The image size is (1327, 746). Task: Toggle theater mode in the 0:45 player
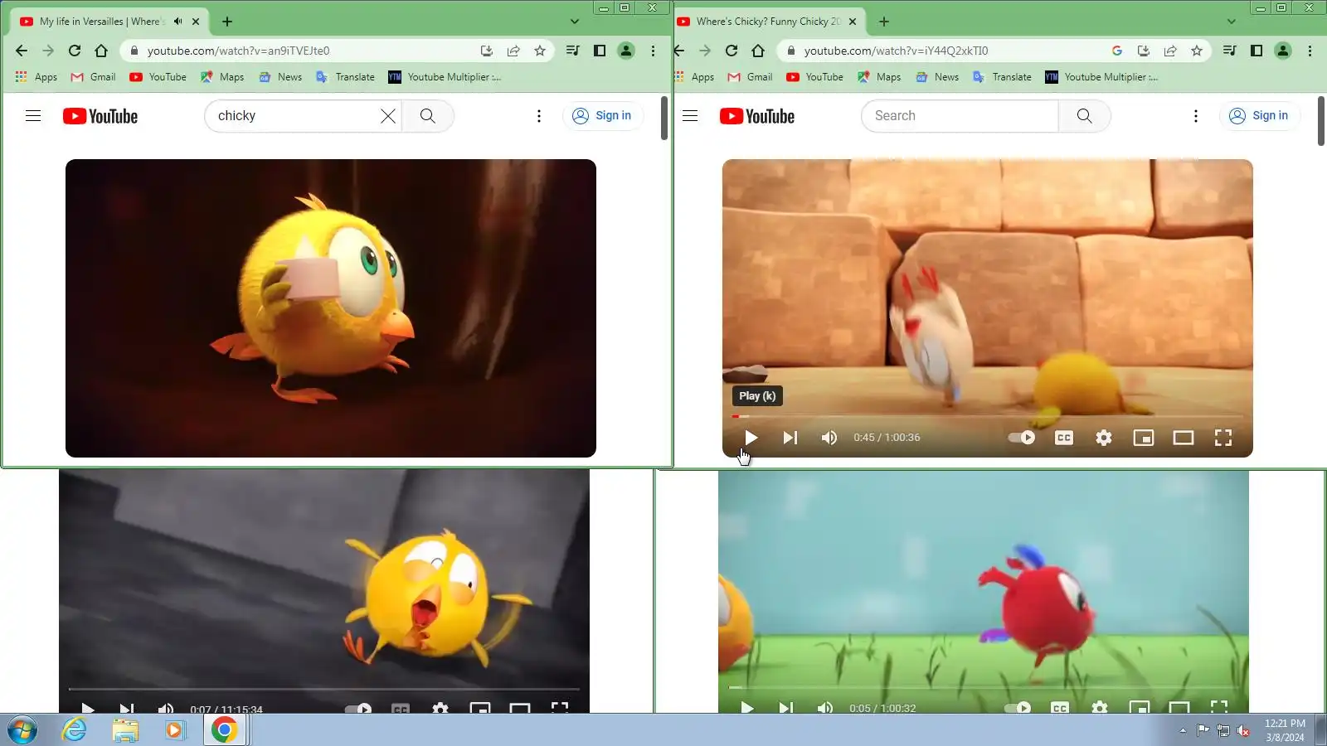pyautogui.click(x=1184, y=438)
